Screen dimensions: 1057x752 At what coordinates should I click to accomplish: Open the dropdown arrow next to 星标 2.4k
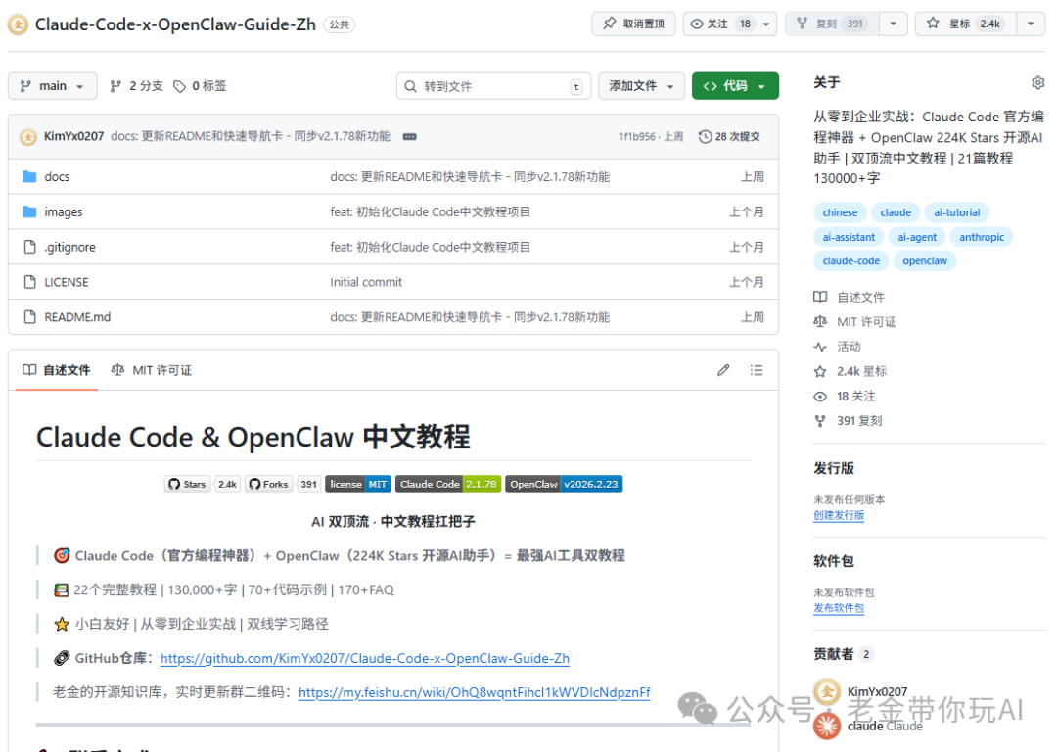(x=1031, y=23)
